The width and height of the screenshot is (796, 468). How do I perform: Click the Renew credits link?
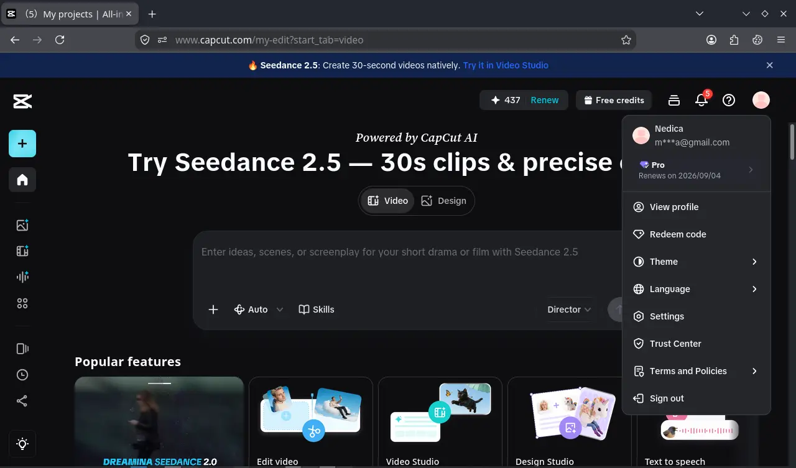[545, 100]
